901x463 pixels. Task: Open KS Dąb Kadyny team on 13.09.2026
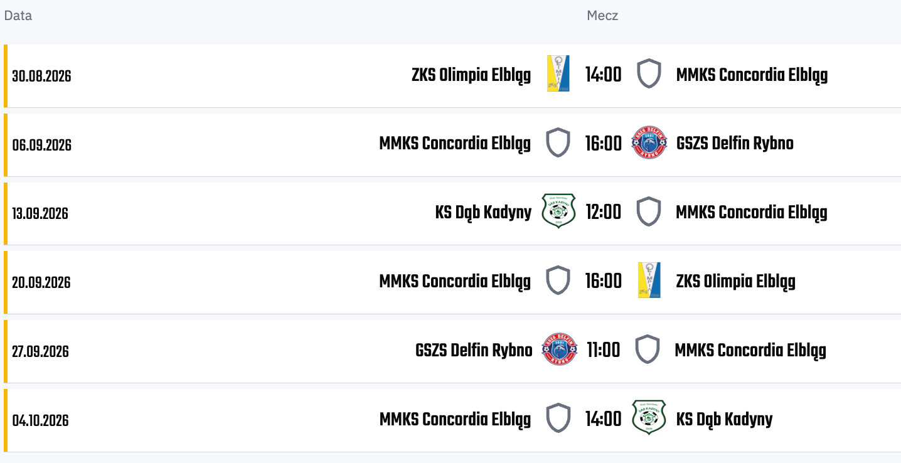click(x=483, y=213)
